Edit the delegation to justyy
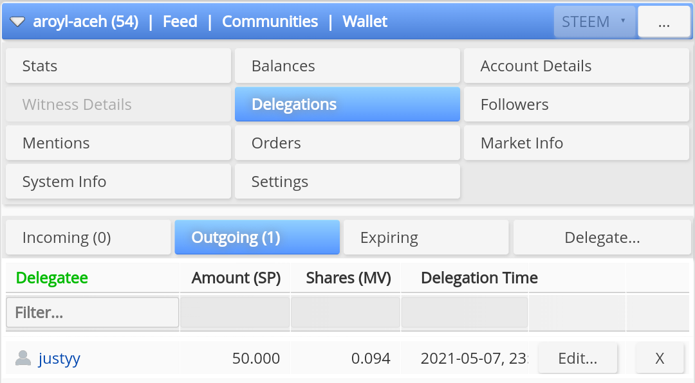Screen dimensions: 695x383 pyautogui.click(x=577, y=359)
